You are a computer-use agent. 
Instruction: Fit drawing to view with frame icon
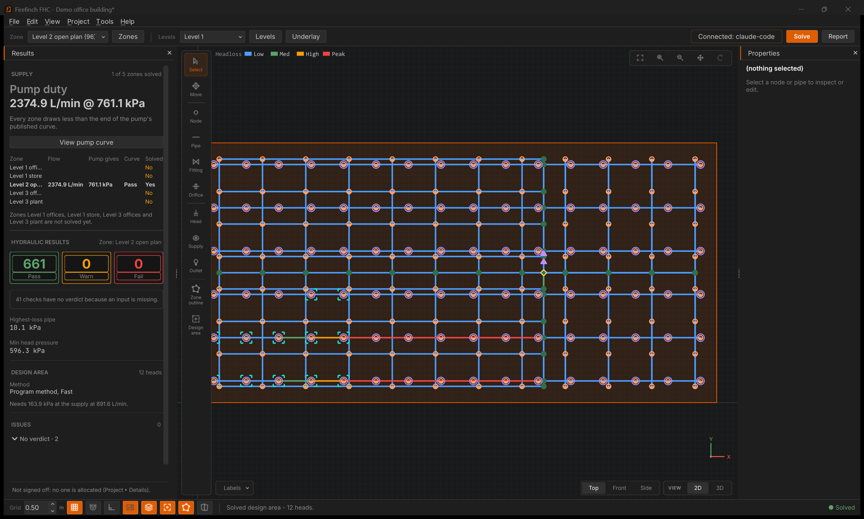click(640, 58)
